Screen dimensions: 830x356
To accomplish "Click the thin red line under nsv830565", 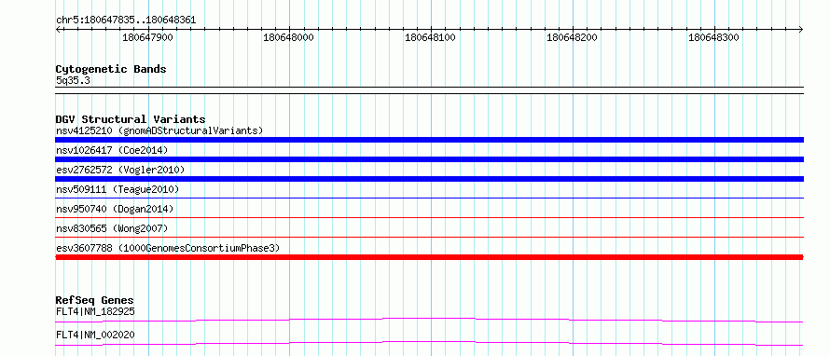I will [429, 237].
